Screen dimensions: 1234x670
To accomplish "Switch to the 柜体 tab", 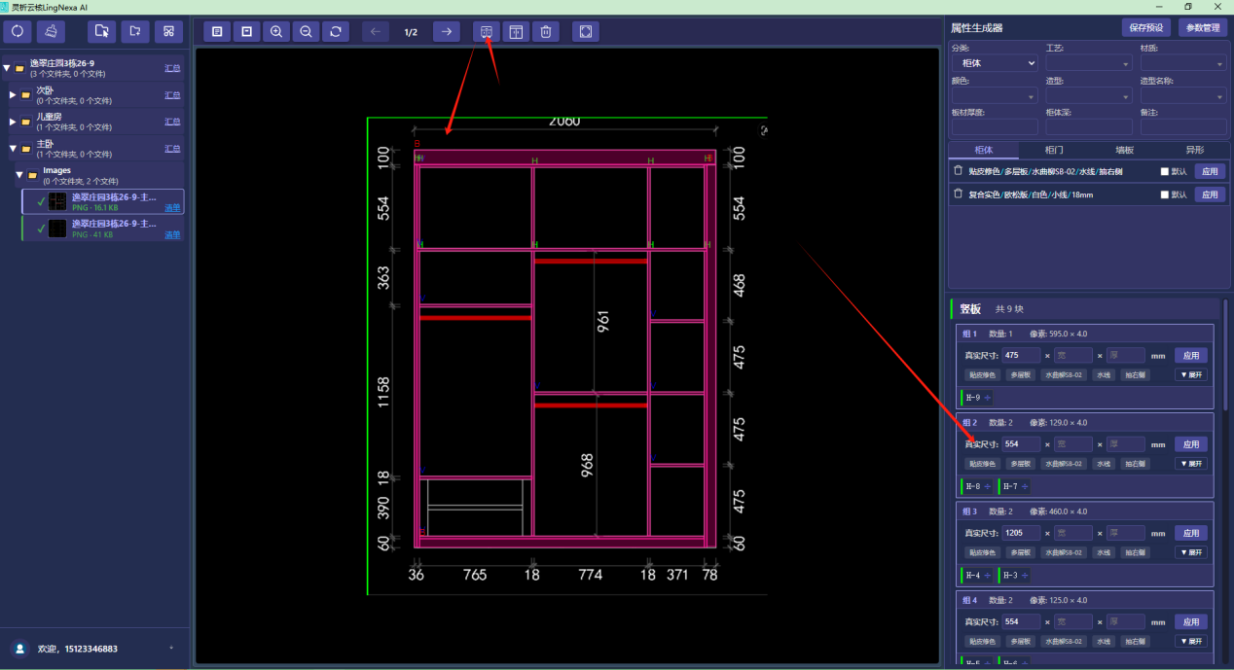I will tap(984, 150).
